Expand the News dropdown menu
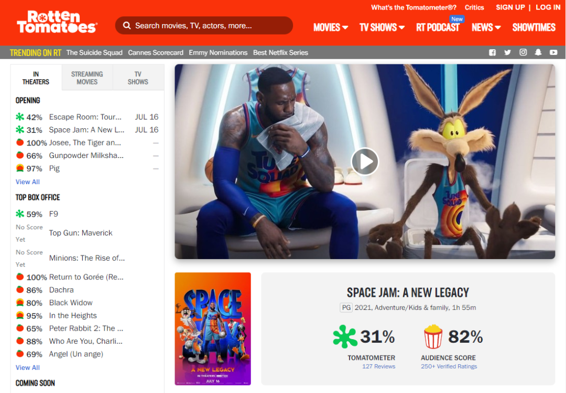This screenshot has width=566, height=393. [486, 27]
